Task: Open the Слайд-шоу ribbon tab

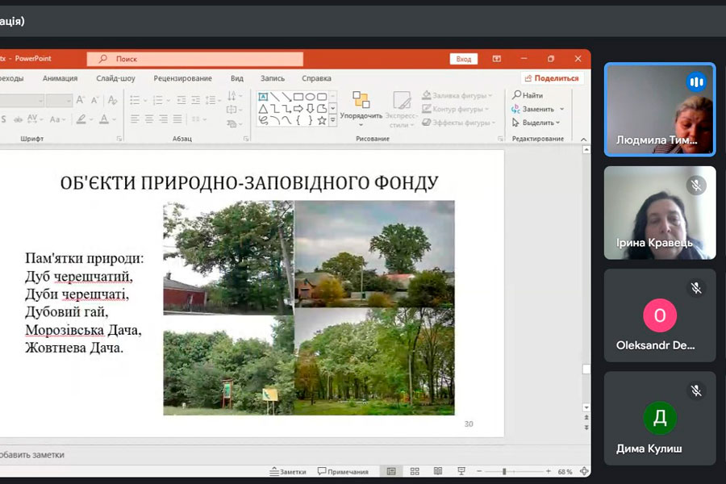Action: [115, 78]
